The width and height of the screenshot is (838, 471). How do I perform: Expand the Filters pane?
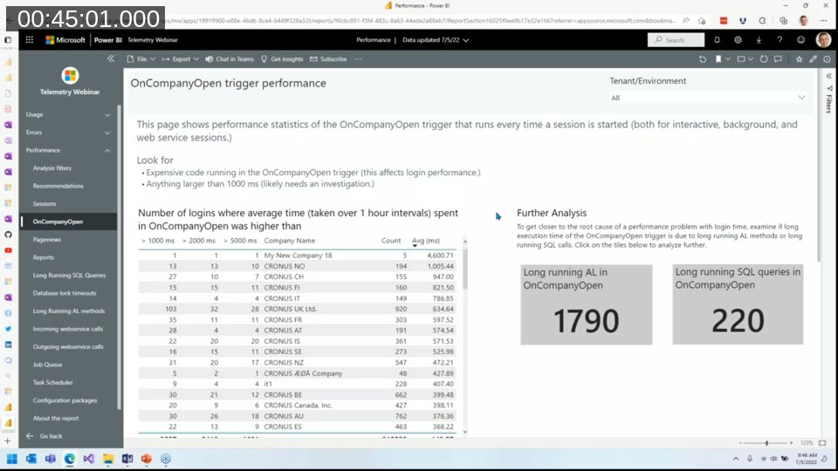(829, 77)
